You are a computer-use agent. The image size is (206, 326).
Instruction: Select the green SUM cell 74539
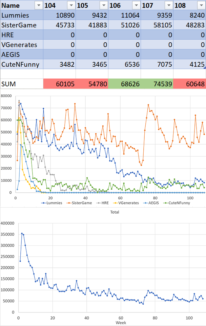[x=157, y=84]
